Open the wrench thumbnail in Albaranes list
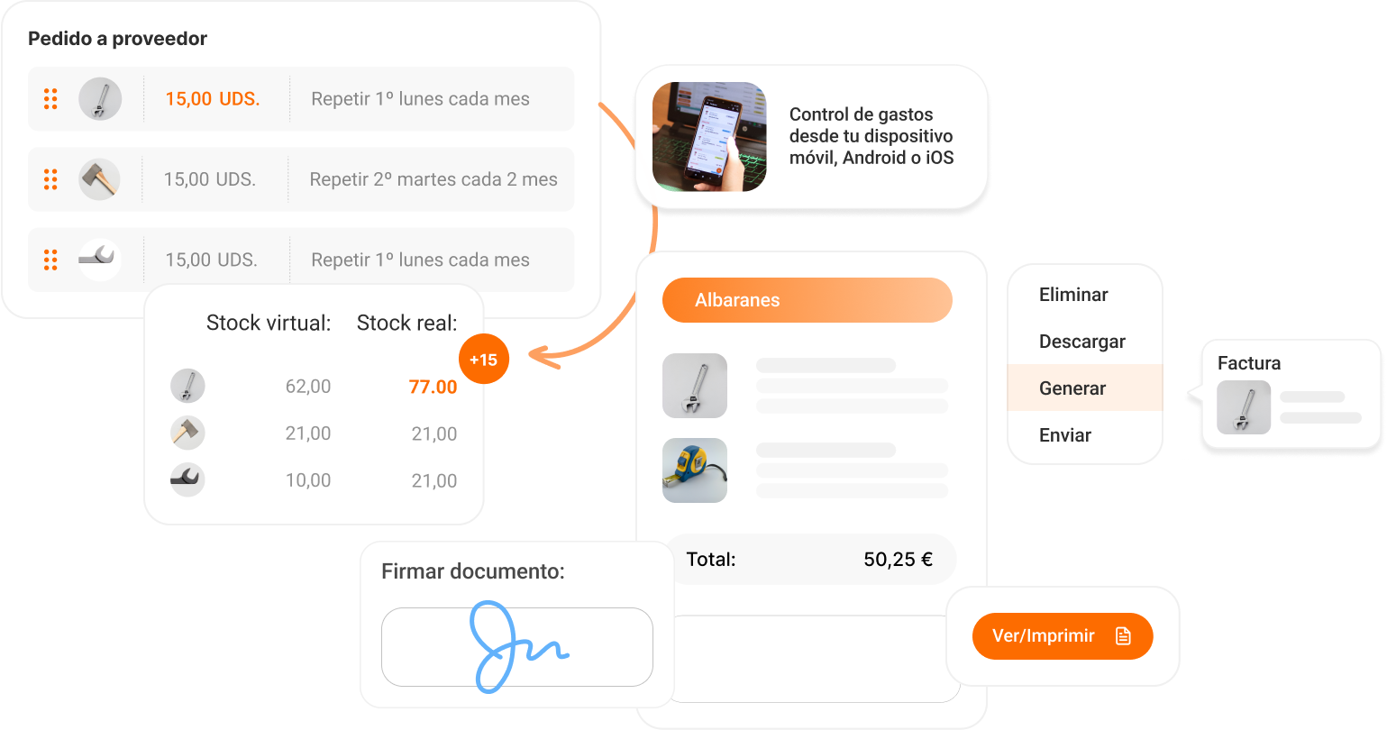The height and width of the screenshot is (730, 1387). click(x=695, y=386)
